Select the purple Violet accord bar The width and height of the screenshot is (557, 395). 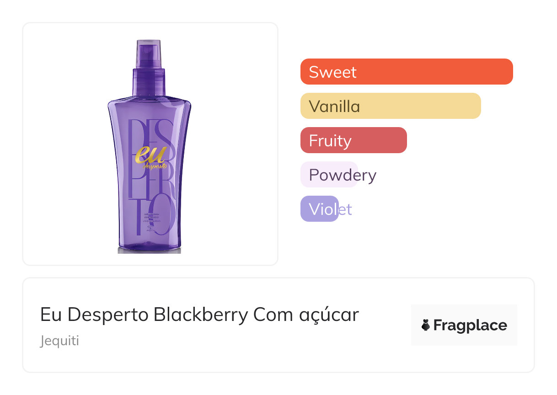coord(319,209)
